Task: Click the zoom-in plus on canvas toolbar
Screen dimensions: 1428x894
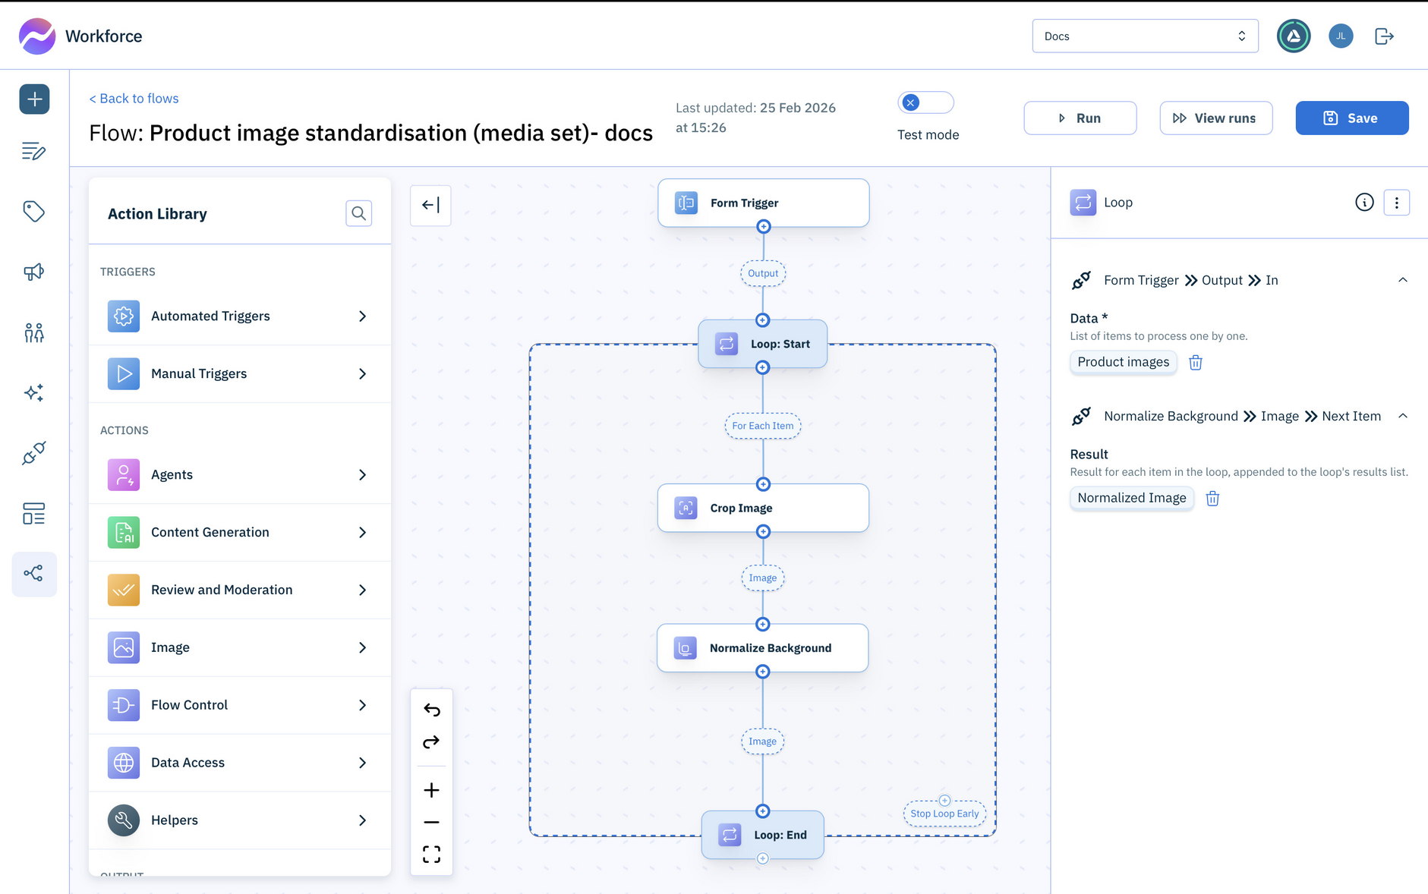Action: point(431,789)
